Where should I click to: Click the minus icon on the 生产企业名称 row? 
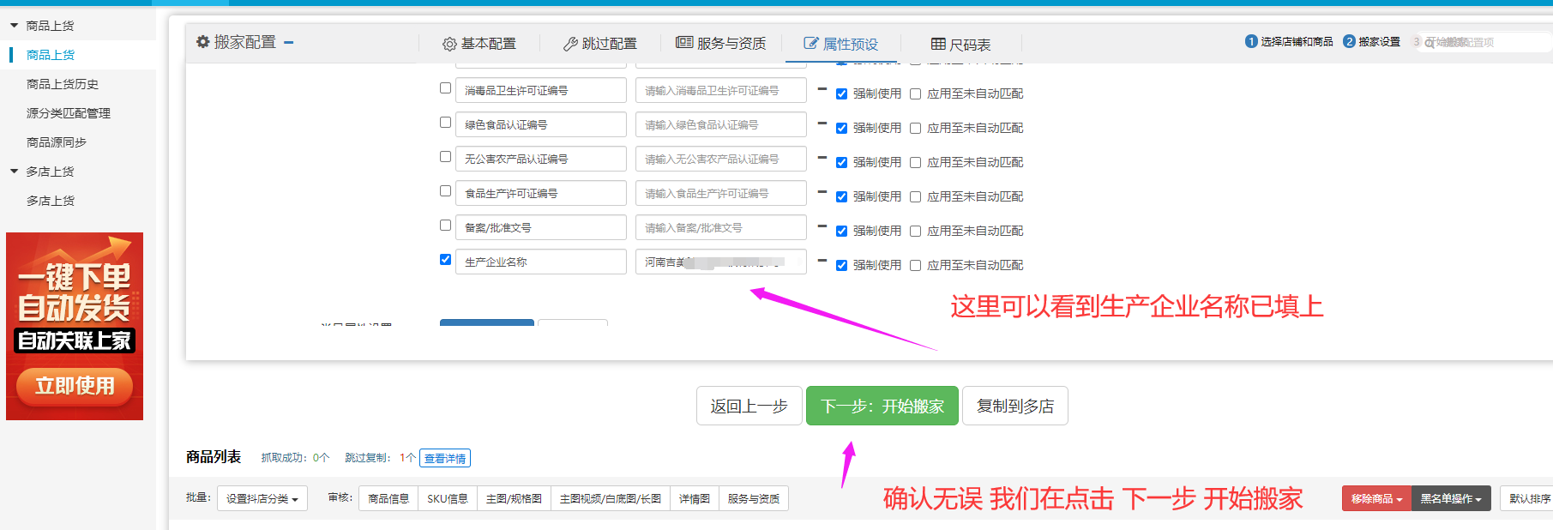822,261
